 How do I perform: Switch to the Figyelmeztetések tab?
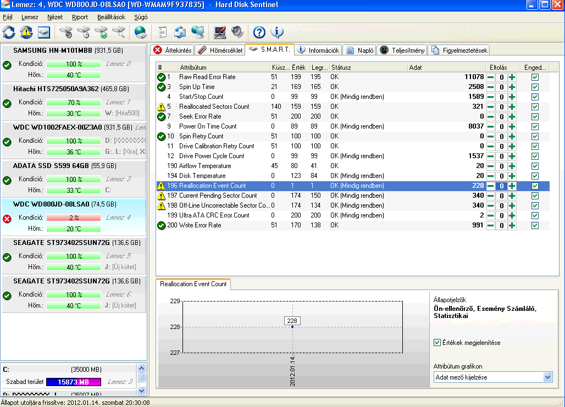pos(459,50)
